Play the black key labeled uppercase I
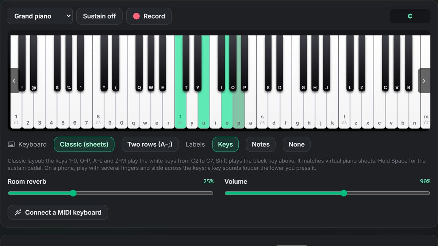The height and width of the screenshot is (246, 438). (x=221, y=64)
